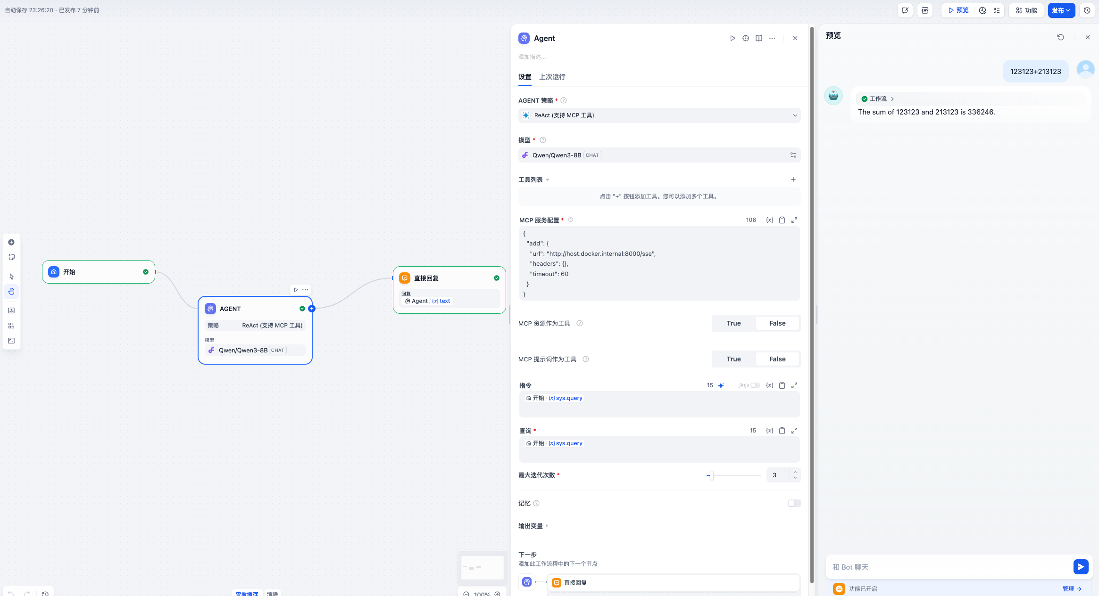Screen dimensions: 1099x596
Task: Click the prompt generator sparkle icon in 指令
Action: point(721,385)
